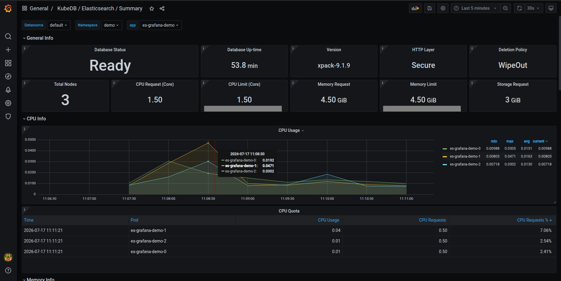The width and height of the screenshot is (561, 281).
Task: Collapse the CPU Info row
Action: pos(34,119)
